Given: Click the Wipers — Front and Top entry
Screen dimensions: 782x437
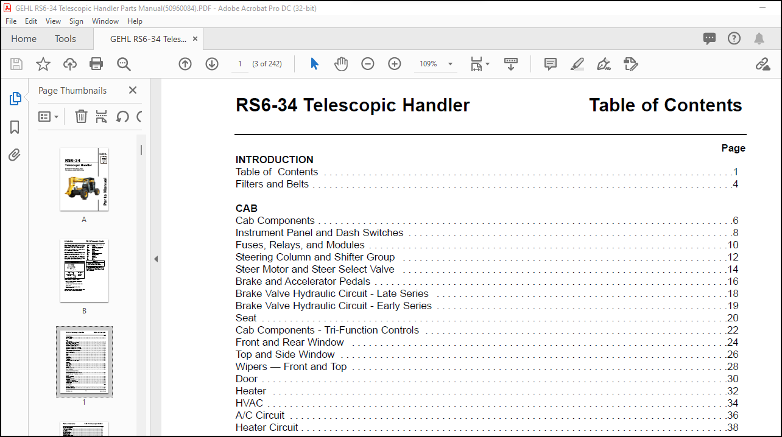Looking at the screenshot, I should pyautogui.click(x=487, y=366).
